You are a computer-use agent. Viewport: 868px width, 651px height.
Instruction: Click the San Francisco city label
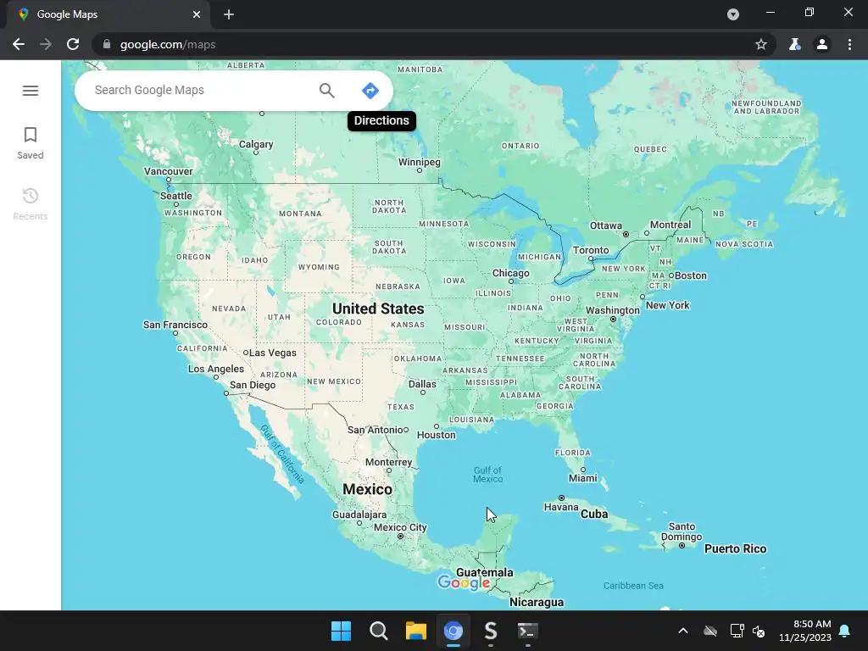point(175,325)
